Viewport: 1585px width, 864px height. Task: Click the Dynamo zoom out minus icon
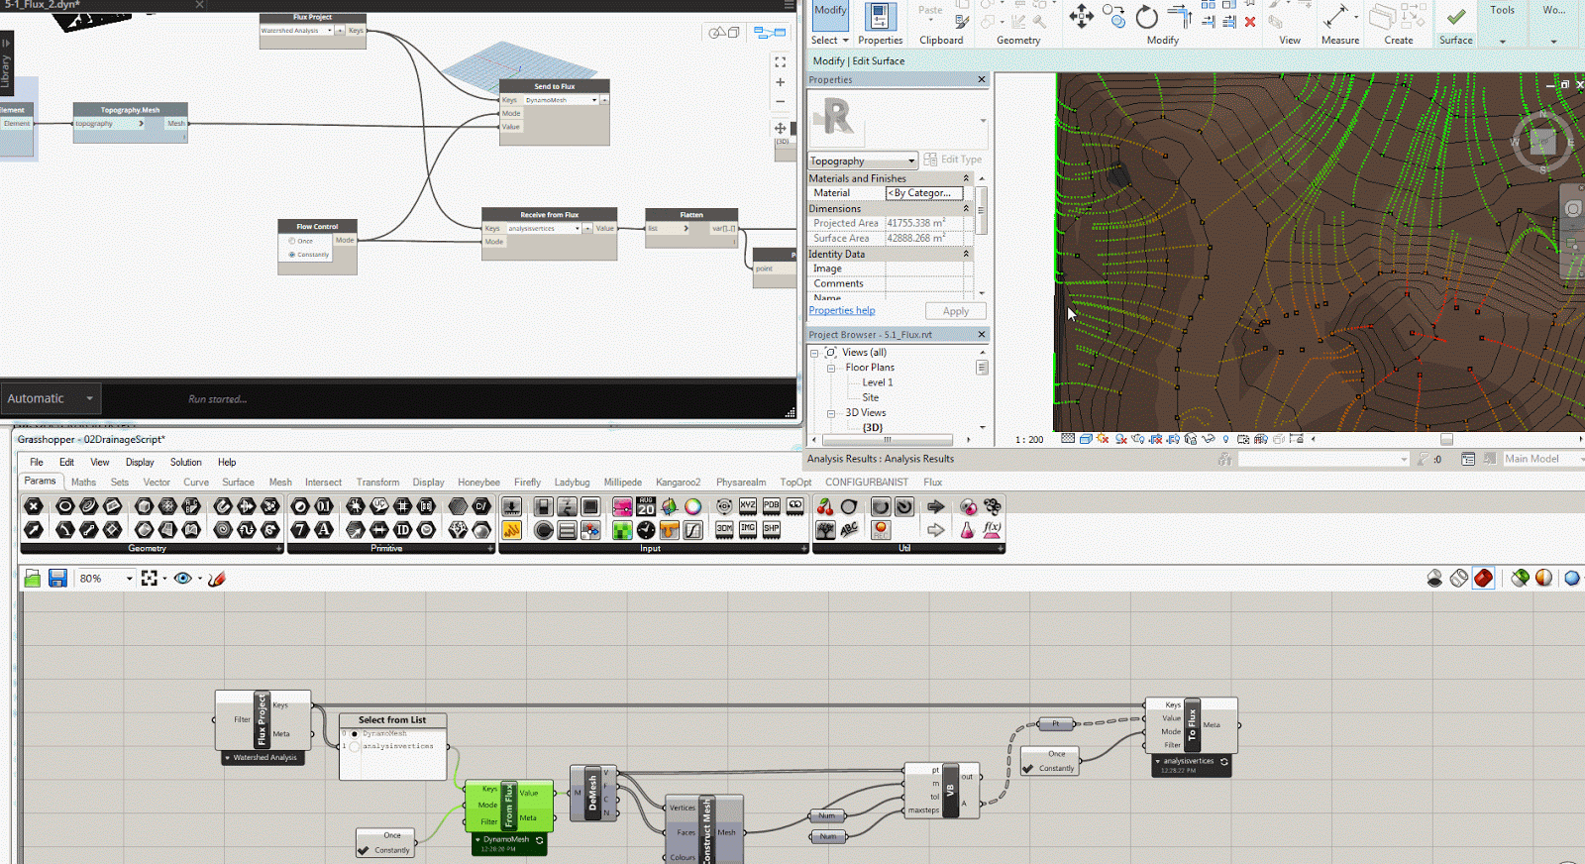[x=781, y=101]
